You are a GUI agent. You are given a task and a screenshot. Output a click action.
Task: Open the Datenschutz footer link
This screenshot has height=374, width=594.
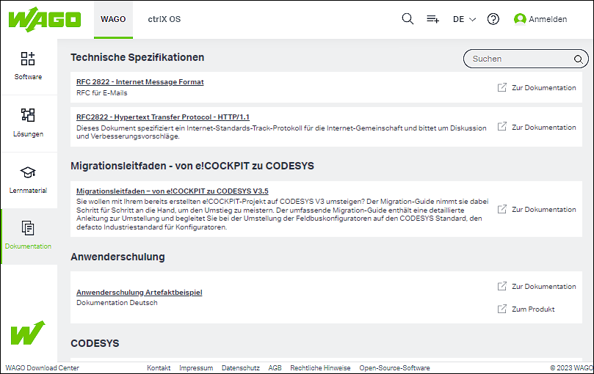tap(241, 368)
